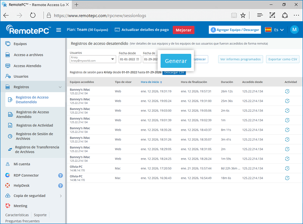
Task: Open the user profile avatar M
Action: (x=294, y=30)
